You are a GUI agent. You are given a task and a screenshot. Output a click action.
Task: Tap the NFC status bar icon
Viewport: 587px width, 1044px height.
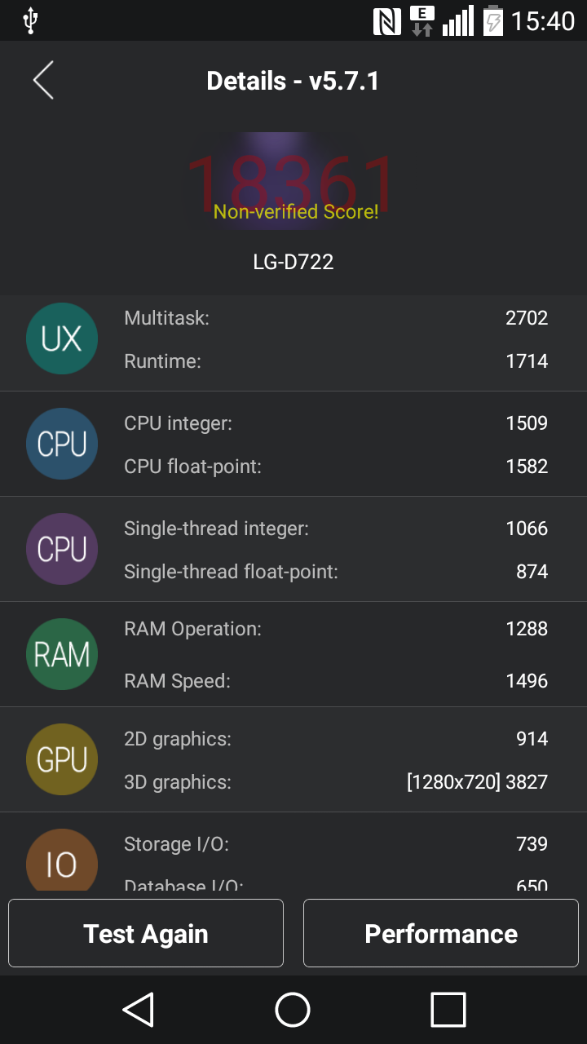[387, 20]
